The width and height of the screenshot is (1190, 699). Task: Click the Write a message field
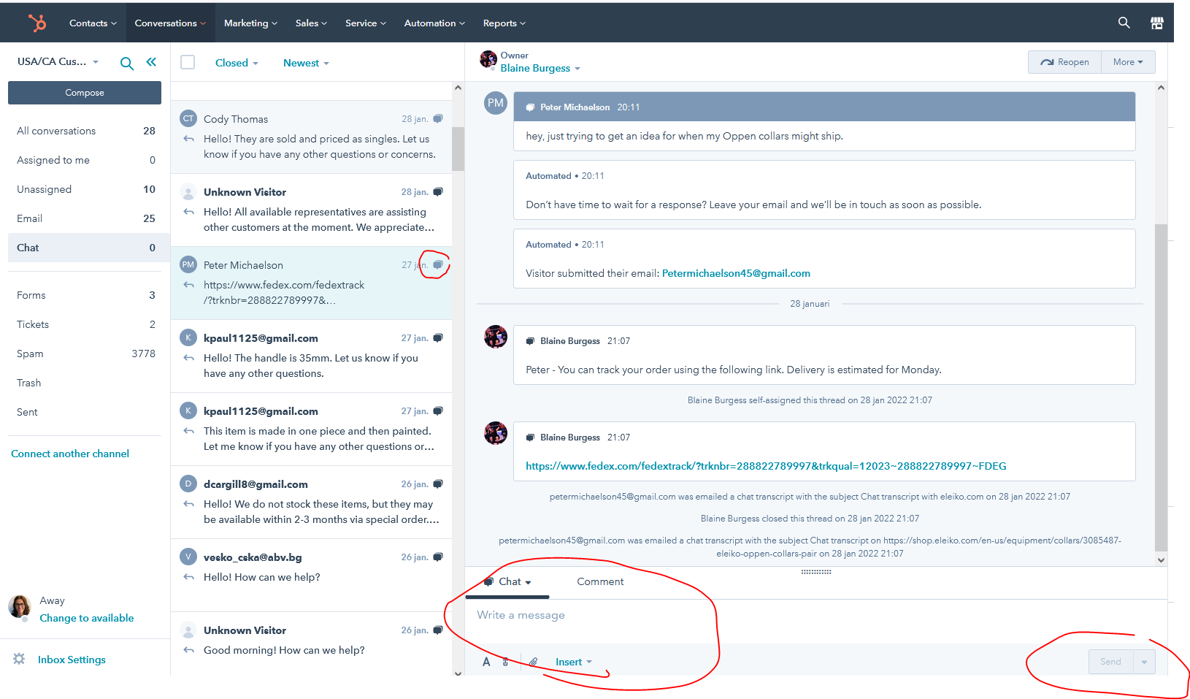click(657, 615)
